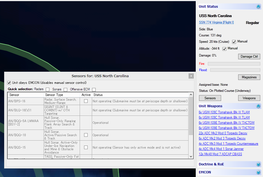Check the Radars quick selection box
This screenshot has height=177, width=263.
click(x=48, y=89)
